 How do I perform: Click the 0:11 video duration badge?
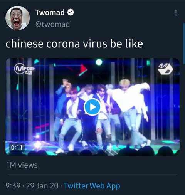tap(17, 148)
